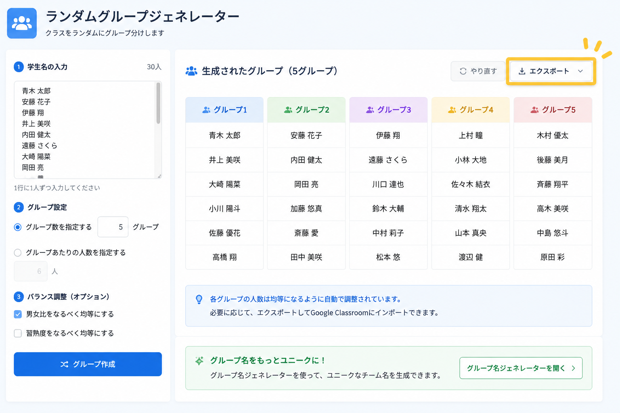Screen dimensions: 620x413
Task: Uncheck 男女比をなるべく均等にする checkbox
Action: [18, 314]
